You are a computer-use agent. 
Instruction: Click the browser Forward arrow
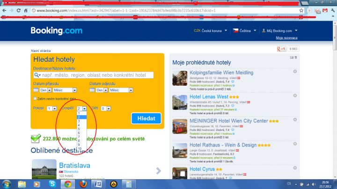tap(11, 10)
